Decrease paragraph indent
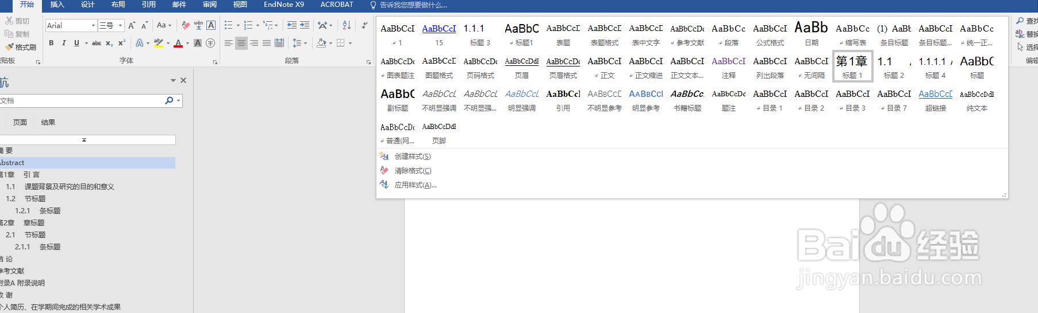Image resolution: width=1038 pixels, height=313 pixels. click(292, 25)
